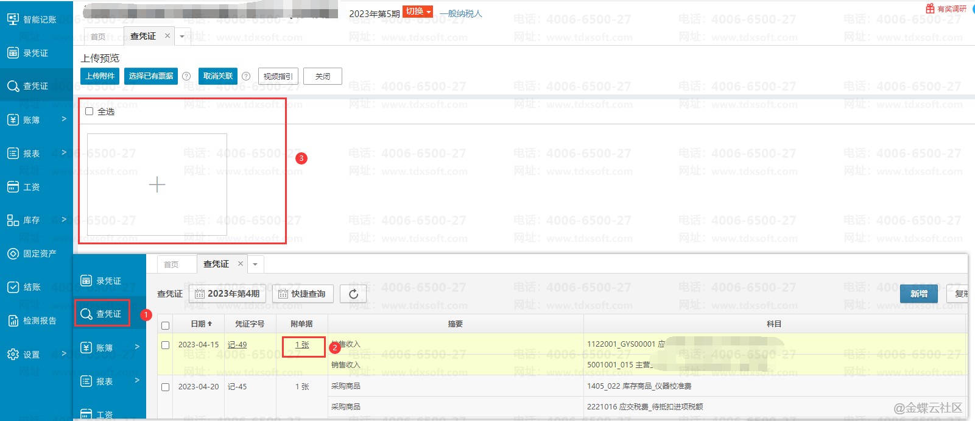Screen dimensions: 975x421
Task: Expand the 账簿 submenu in the main sidebar
Action: coord(37,120)
